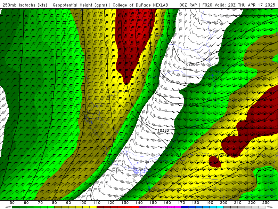Click the '00Z RAP' model run label
Viewport: 278px width, 209px height.
pyautogui.click(x=188, y=5)
